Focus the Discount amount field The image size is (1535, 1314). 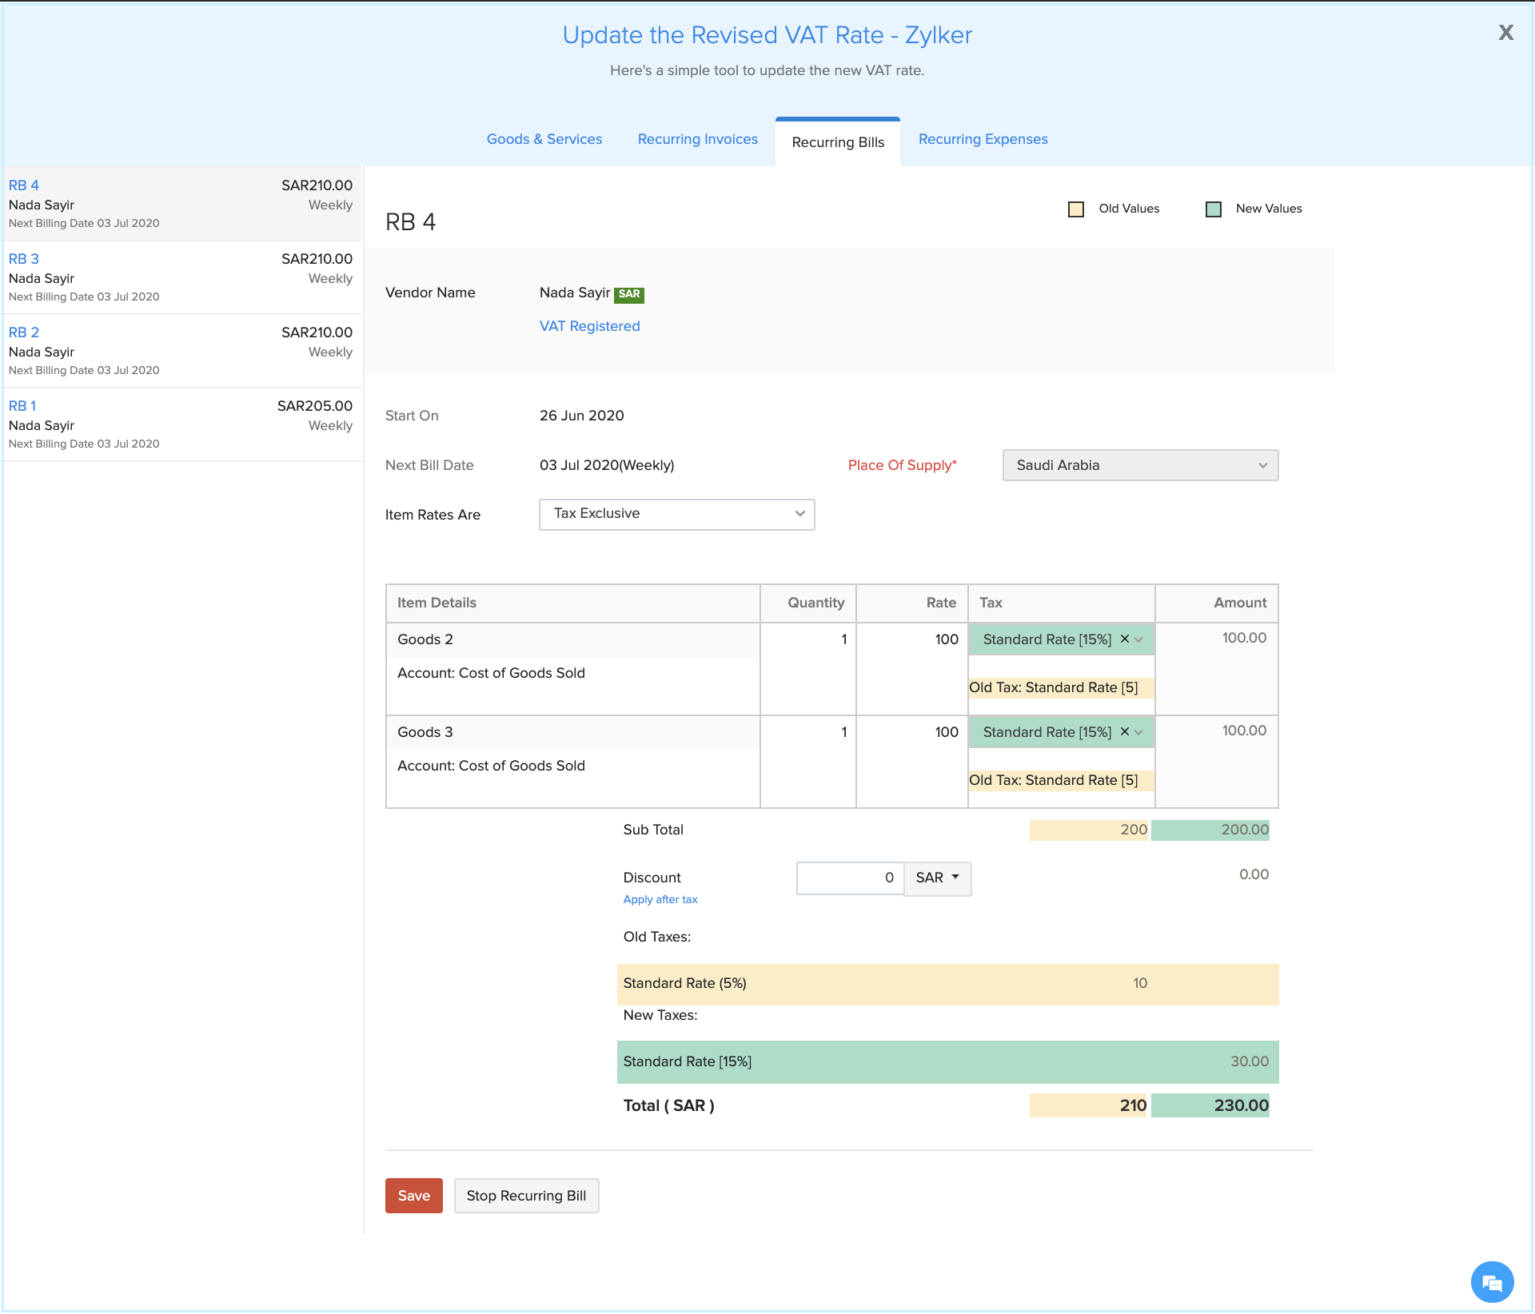pyautogui.click(x=849, y=878)
